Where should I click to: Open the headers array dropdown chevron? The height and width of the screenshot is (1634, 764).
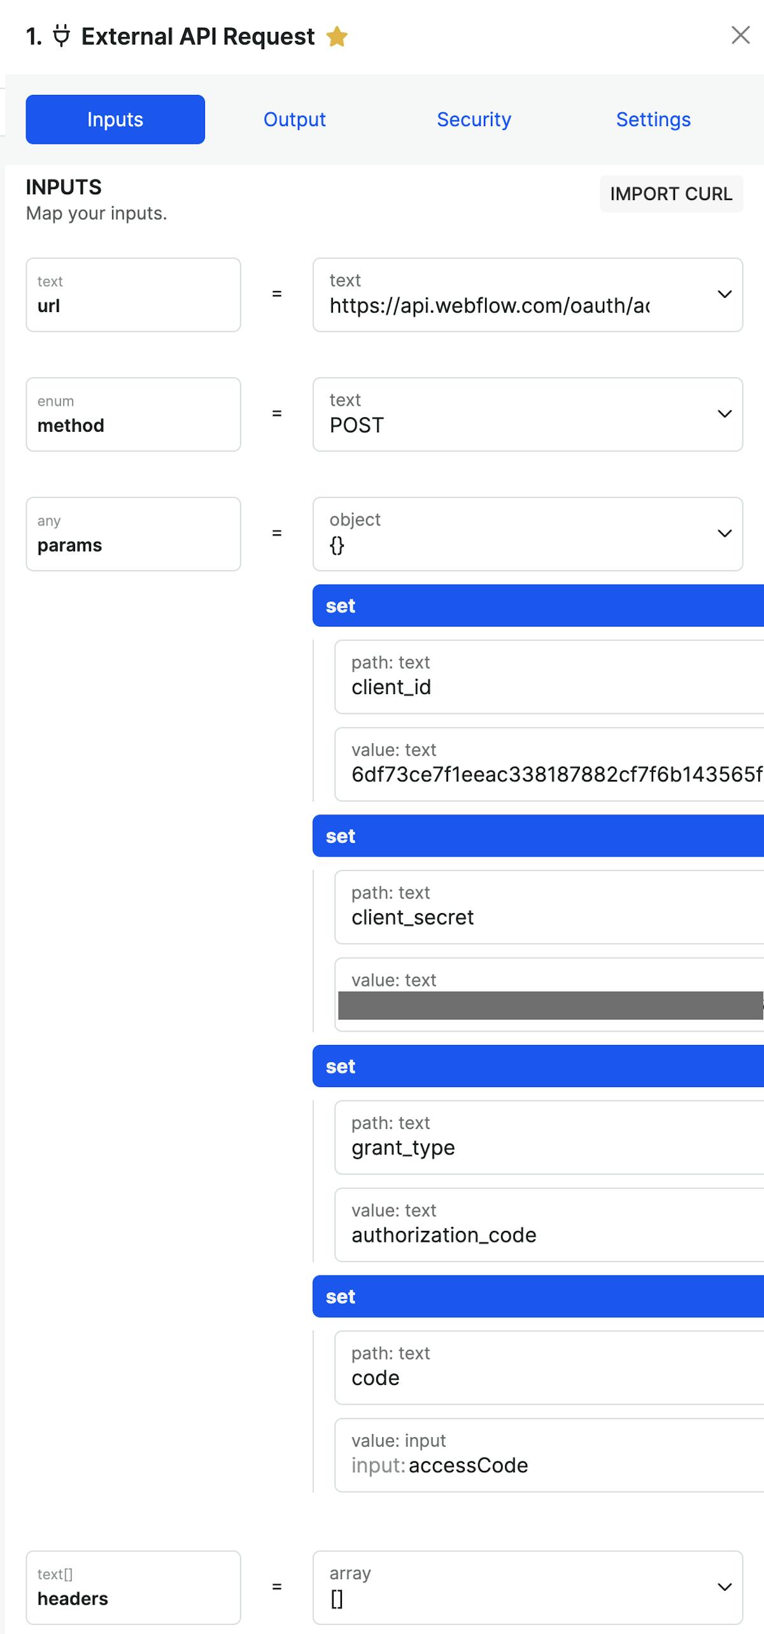[725, 1588]
